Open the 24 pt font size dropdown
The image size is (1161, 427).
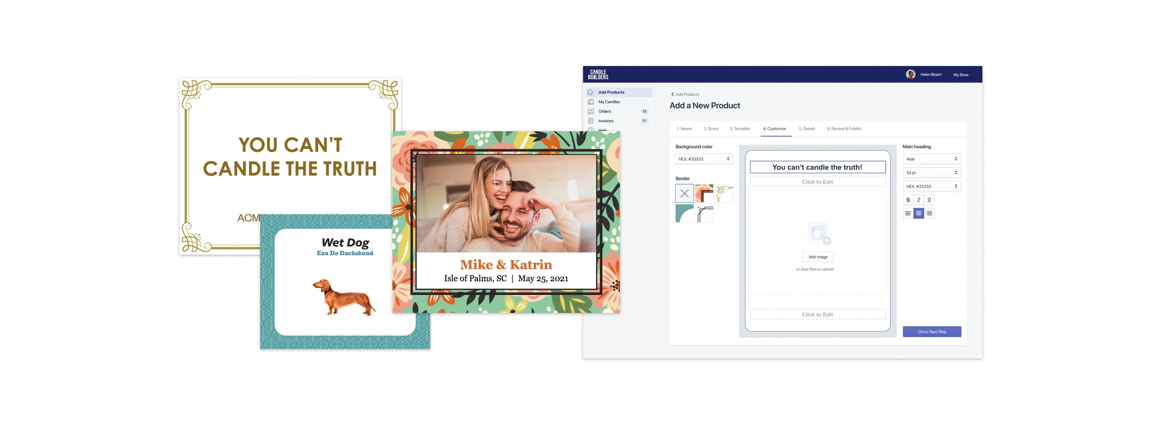(932, 173)
